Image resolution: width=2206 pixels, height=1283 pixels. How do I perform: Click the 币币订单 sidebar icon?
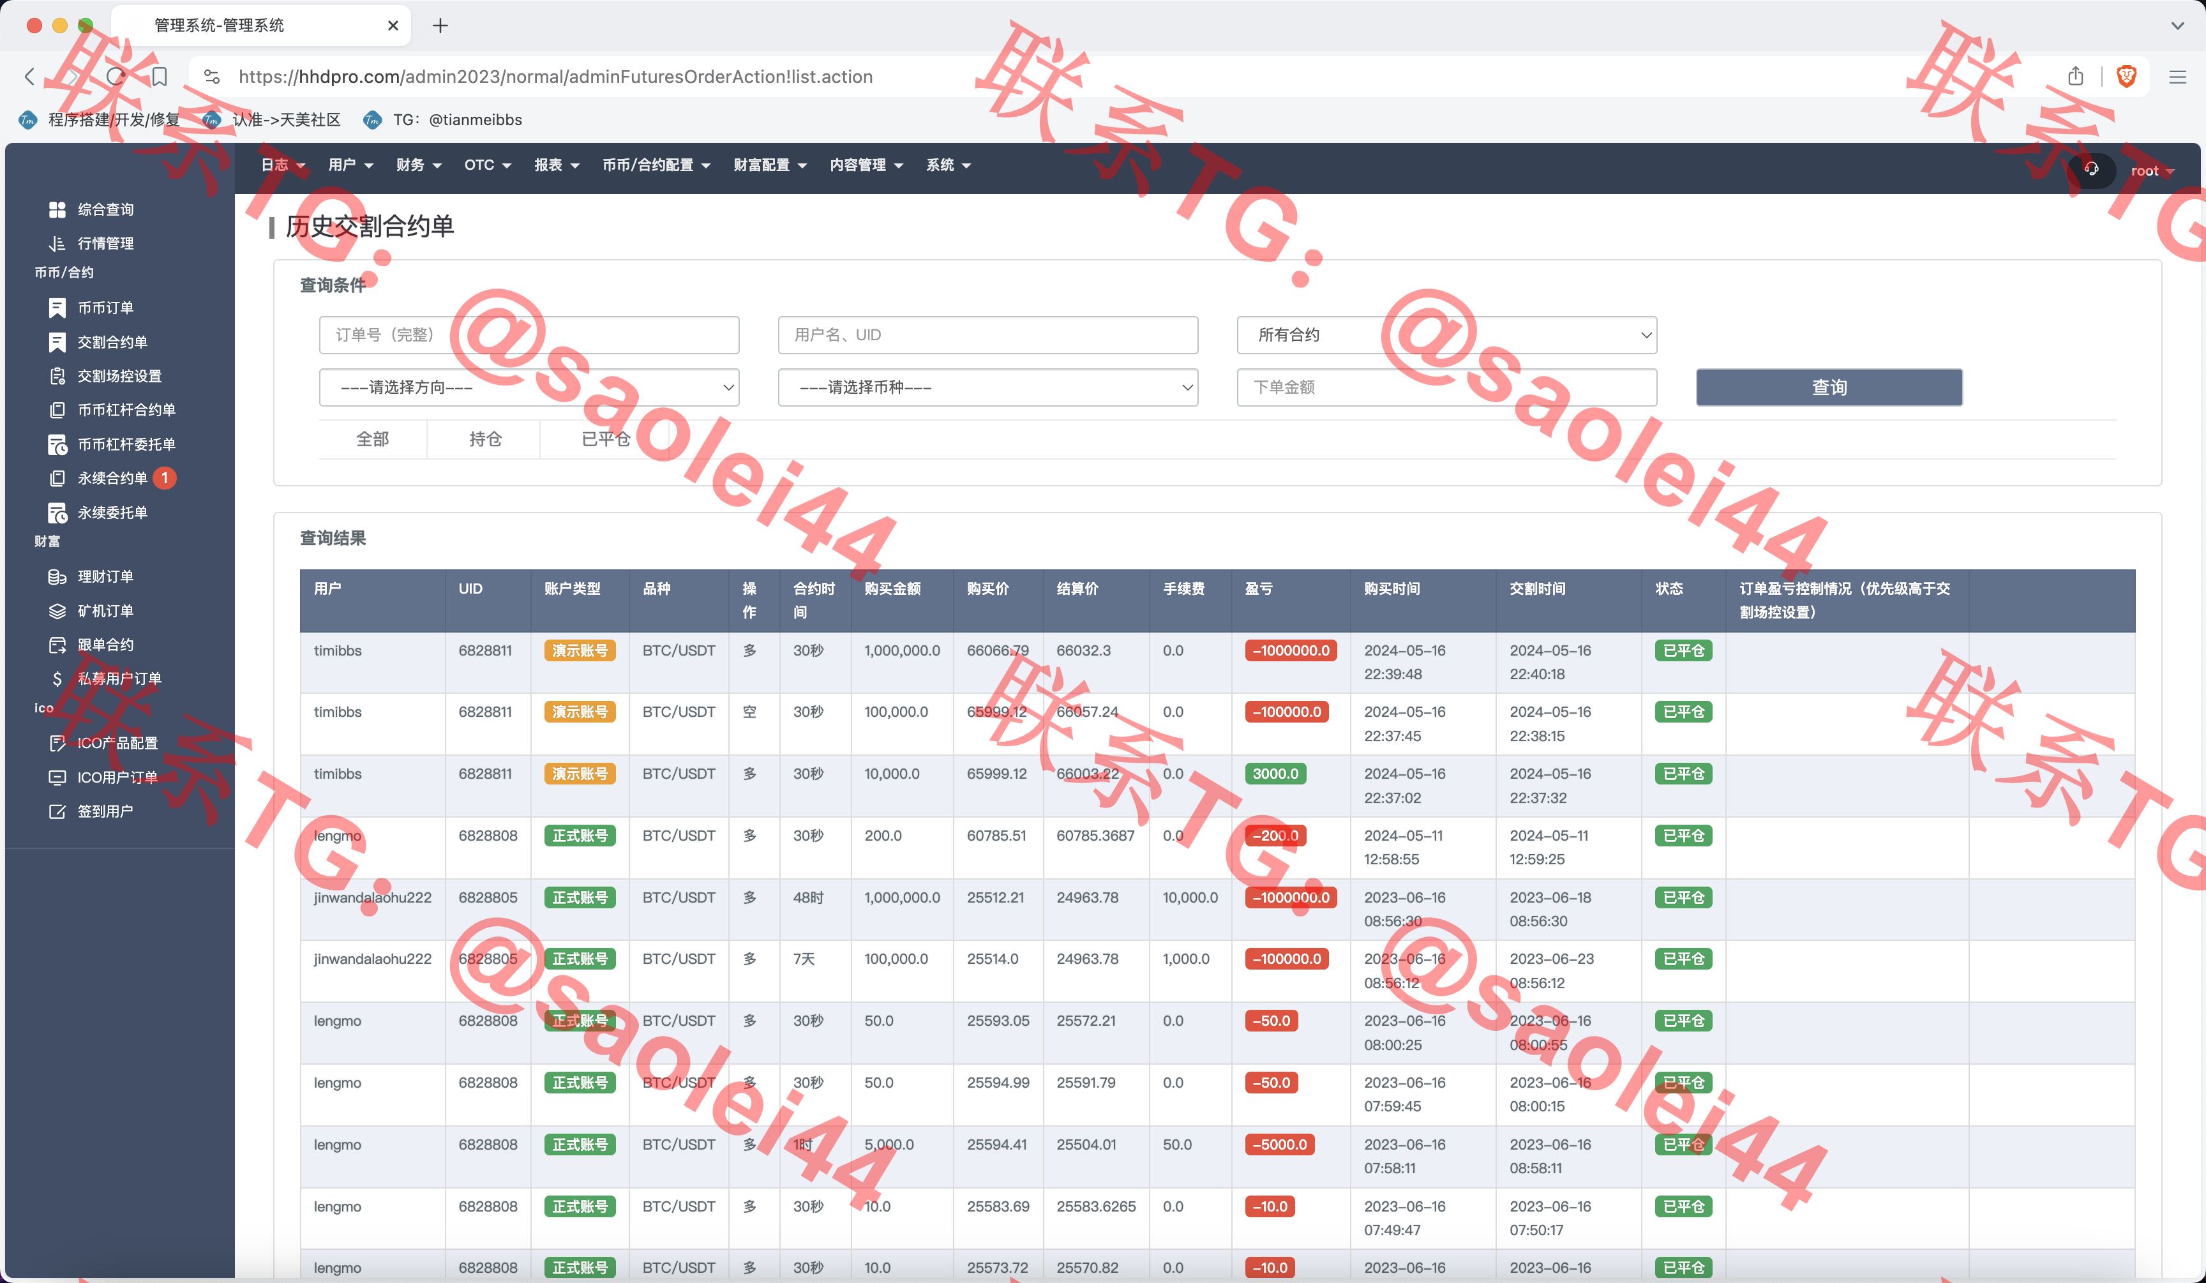pos(57,308)
